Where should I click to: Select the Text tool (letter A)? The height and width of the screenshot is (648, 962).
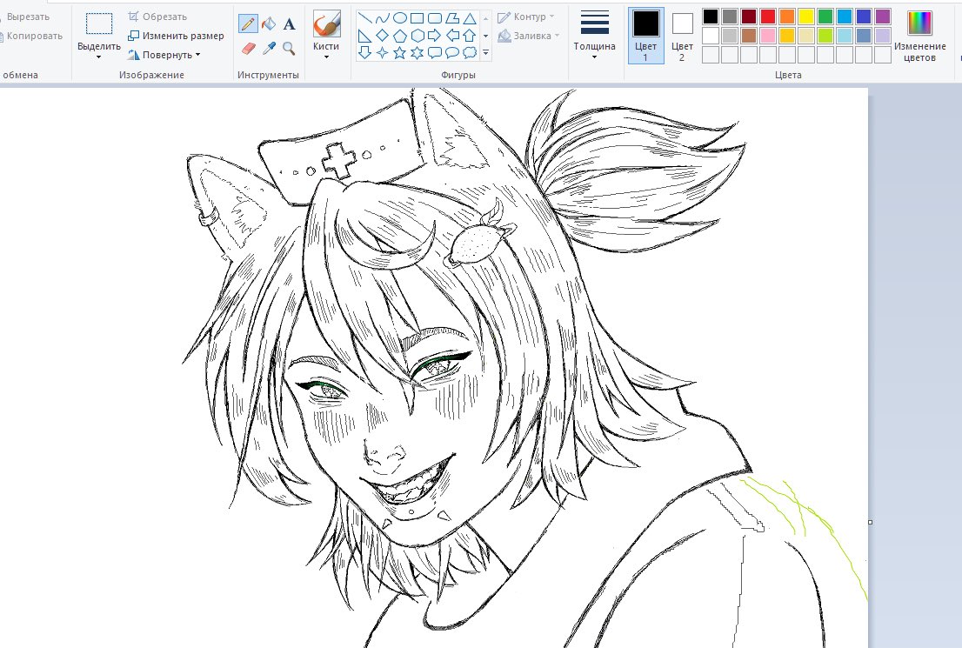[289, 24]
